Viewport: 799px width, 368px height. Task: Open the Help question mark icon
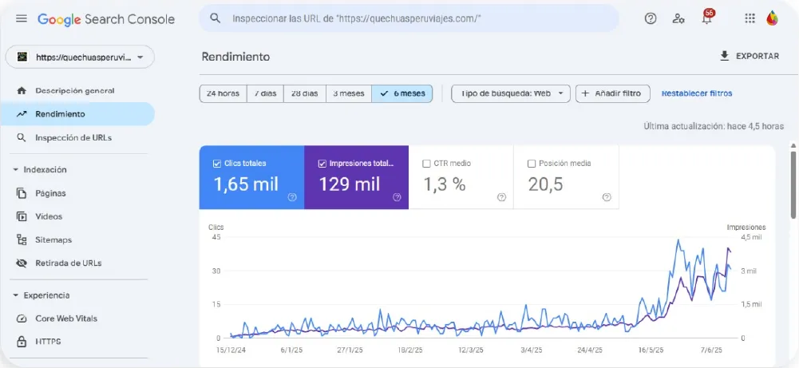[651, 19]
